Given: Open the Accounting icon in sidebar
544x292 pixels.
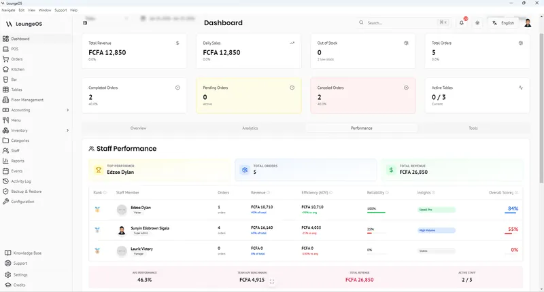Looking at the screenshot, I should pyautogui.click(x=5, y=110).
